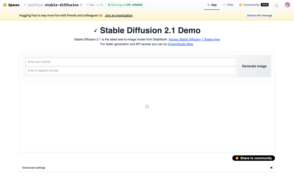
Task: Open the stabilityai organization link
Action: tap(35, 5)
